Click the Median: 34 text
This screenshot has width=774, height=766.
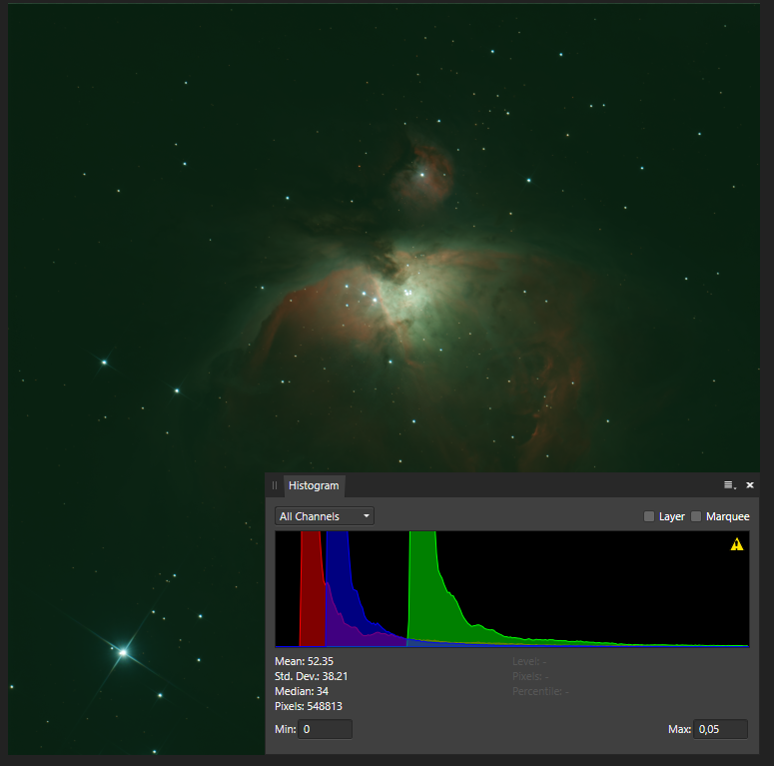(x=302, y=691)
